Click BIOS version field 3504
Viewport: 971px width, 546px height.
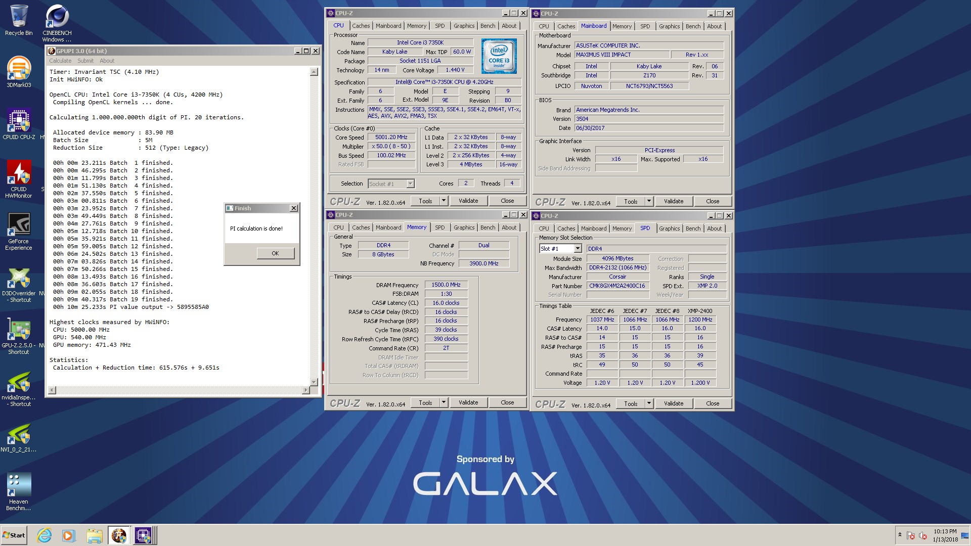[x=649, y=119]
